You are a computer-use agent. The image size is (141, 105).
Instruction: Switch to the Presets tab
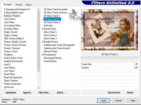coord(19,5)
